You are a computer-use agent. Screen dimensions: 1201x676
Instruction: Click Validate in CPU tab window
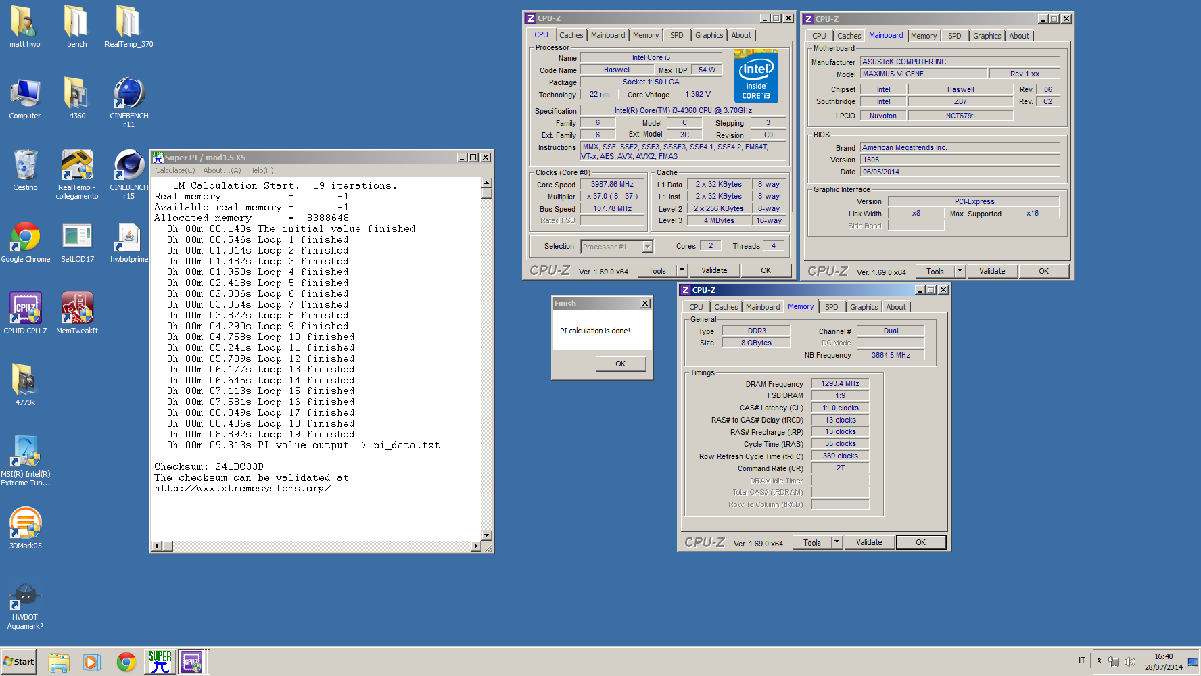click(x=714, y=270)
